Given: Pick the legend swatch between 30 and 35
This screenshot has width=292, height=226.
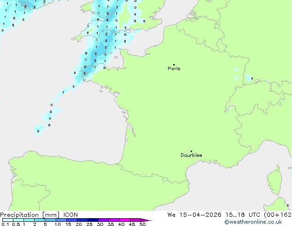Looking at the screenshot, I should click(103, 220).
